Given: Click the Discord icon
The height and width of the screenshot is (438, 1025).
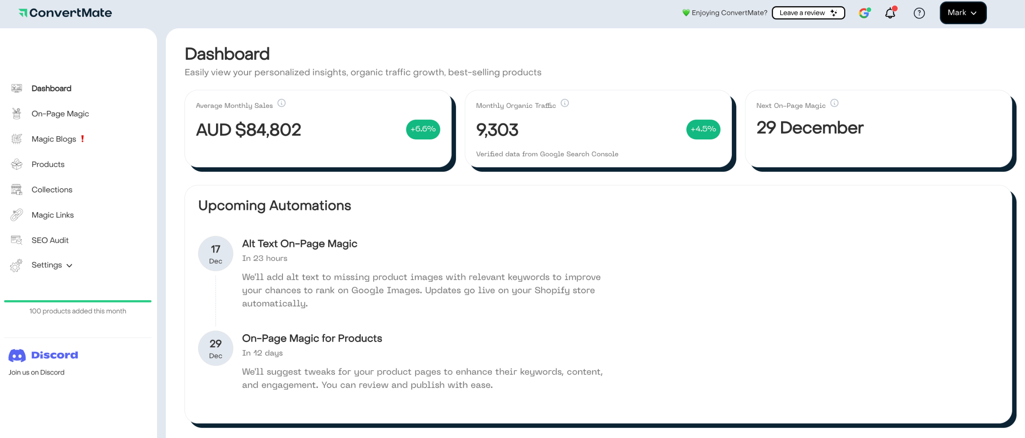Looking at the screenshot, I should click(17, 355).
